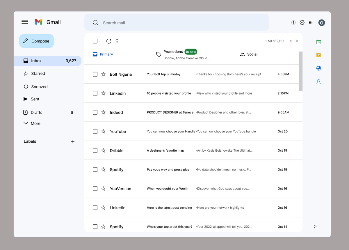Open "PRODUCT DESIGNER at Tenece" email
The height and width of the screenshot is (250, 349).
(170, 112)
